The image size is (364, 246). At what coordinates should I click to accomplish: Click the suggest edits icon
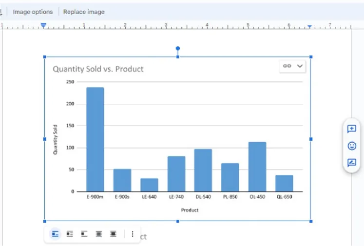coord(351,163)
